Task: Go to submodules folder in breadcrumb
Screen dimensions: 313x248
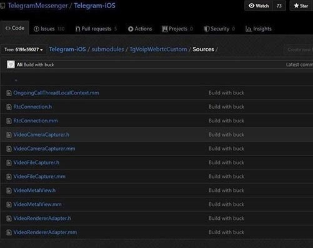Action: tap(107, 49)
